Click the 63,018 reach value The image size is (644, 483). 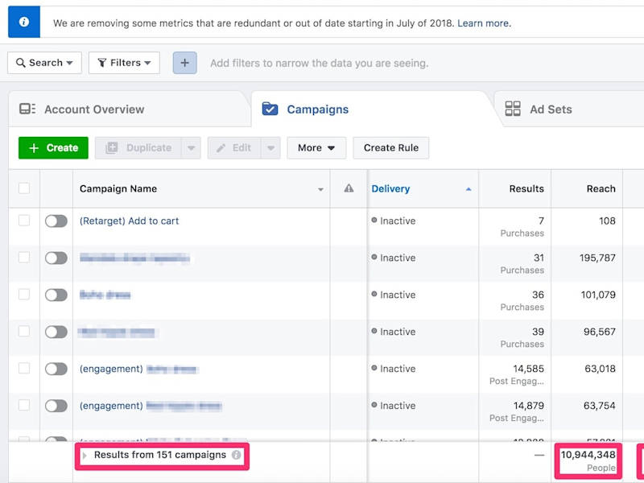pos(600,369)
